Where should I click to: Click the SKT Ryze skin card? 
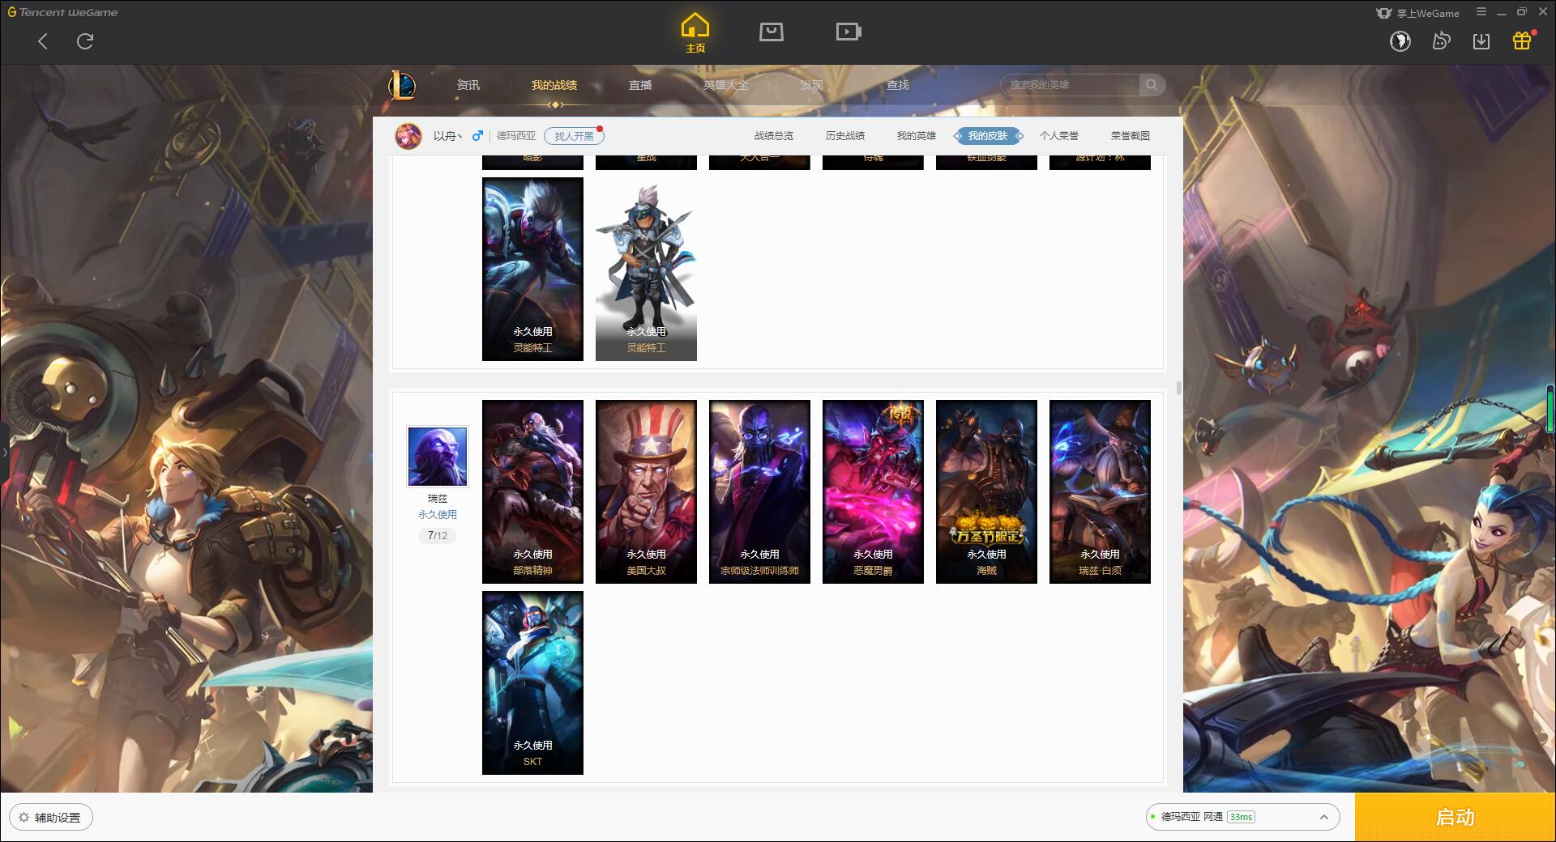(532, 683)
